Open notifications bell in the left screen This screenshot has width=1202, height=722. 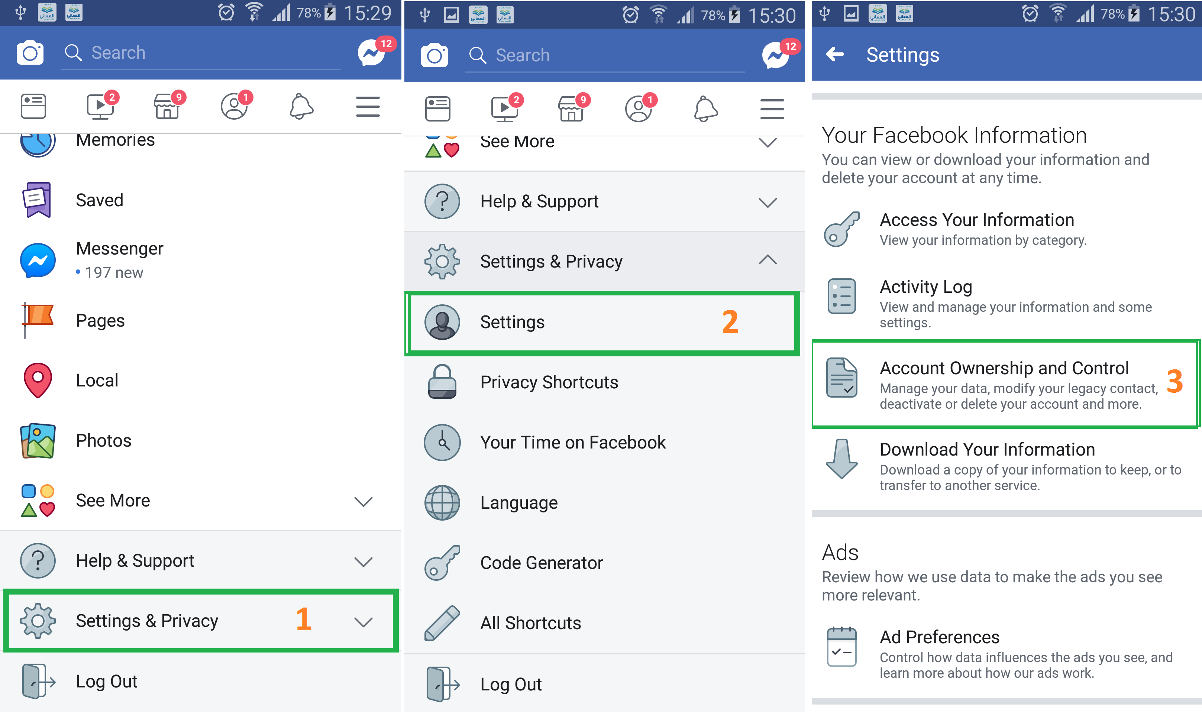(301, 107)
